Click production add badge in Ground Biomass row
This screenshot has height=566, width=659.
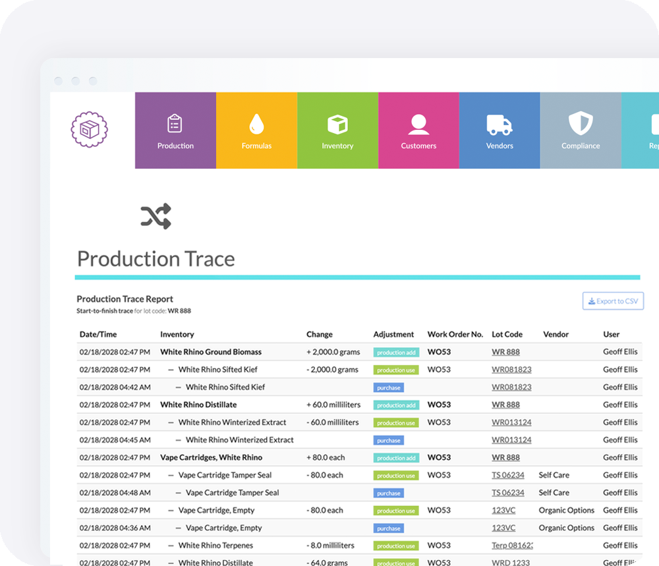point(396,353)
